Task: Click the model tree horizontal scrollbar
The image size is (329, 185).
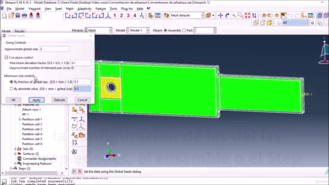Action: [31, 173]
